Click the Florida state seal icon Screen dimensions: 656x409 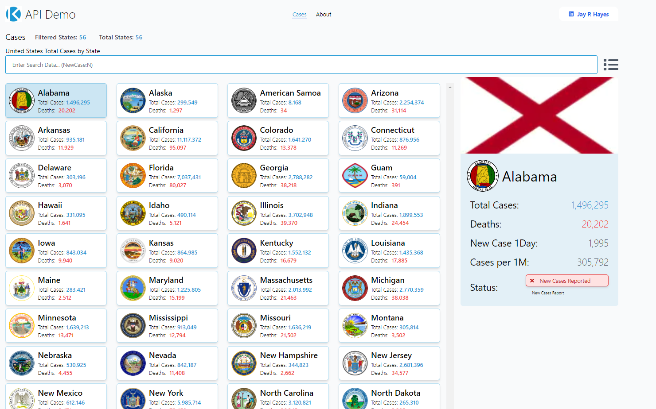pos(133,176)
